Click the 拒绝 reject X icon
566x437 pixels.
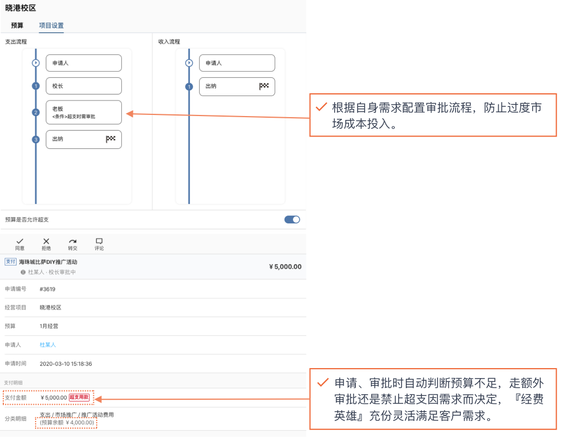click(46, 241)
